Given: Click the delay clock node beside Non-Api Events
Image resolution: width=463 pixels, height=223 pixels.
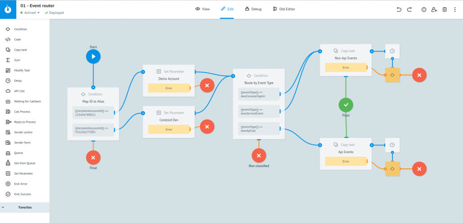Looking at the screenshot, I should pos(392,51).
